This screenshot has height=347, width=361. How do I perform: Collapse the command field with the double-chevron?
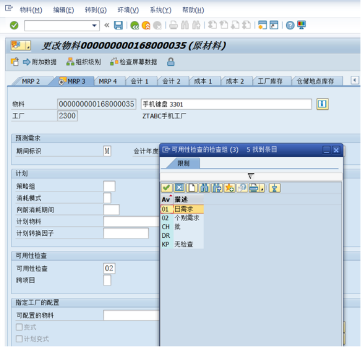pyautogui.click(x=107, y=25)
